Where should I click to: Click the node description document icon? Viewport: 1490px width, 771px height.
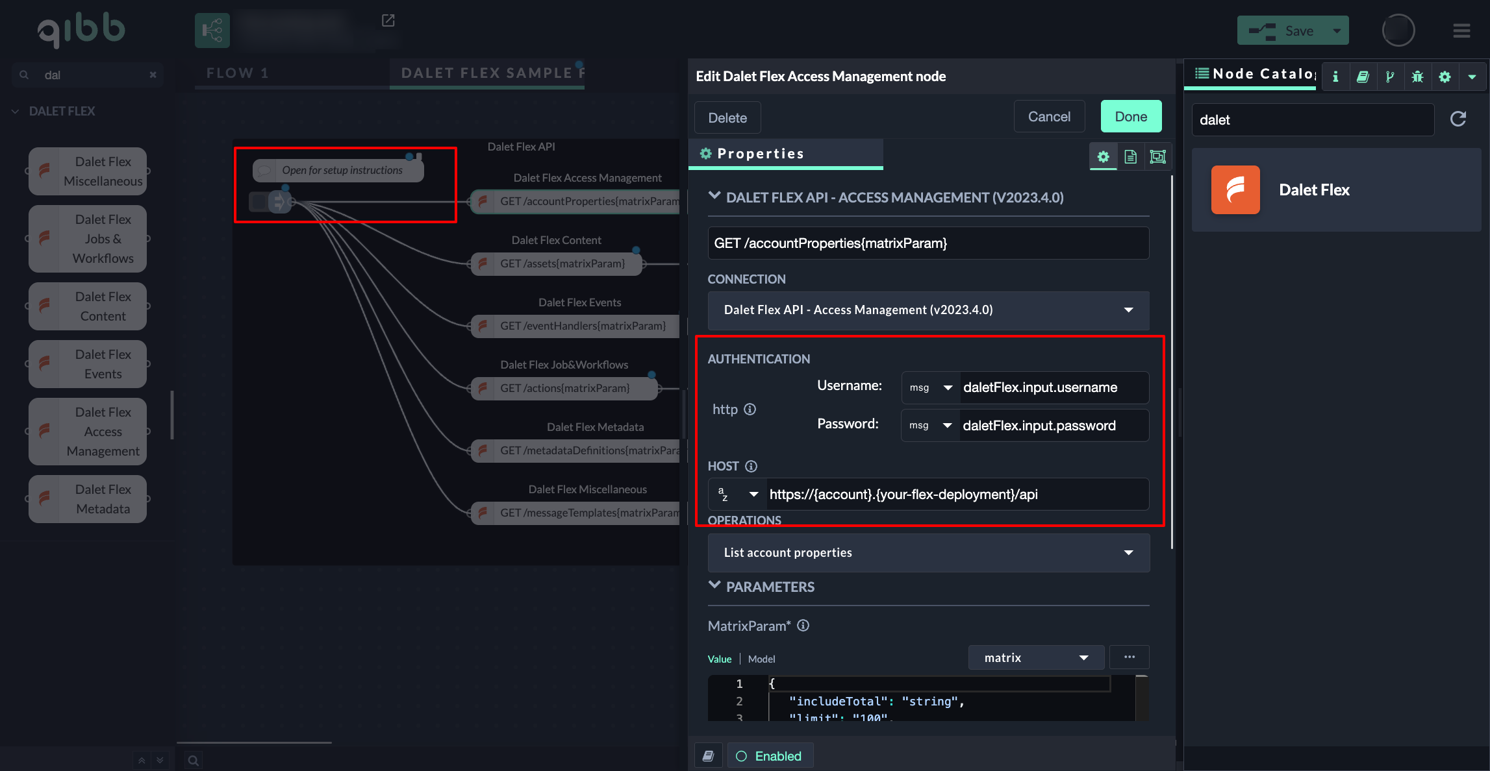coord(1130,156)
